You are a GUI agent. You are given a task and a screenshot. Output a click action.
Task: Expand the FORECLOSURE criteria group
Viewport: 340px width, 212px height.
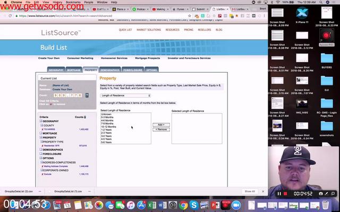coord(41,154)
